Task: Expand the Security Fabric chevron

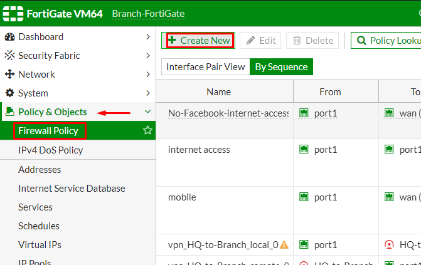Action: [148, 56]
